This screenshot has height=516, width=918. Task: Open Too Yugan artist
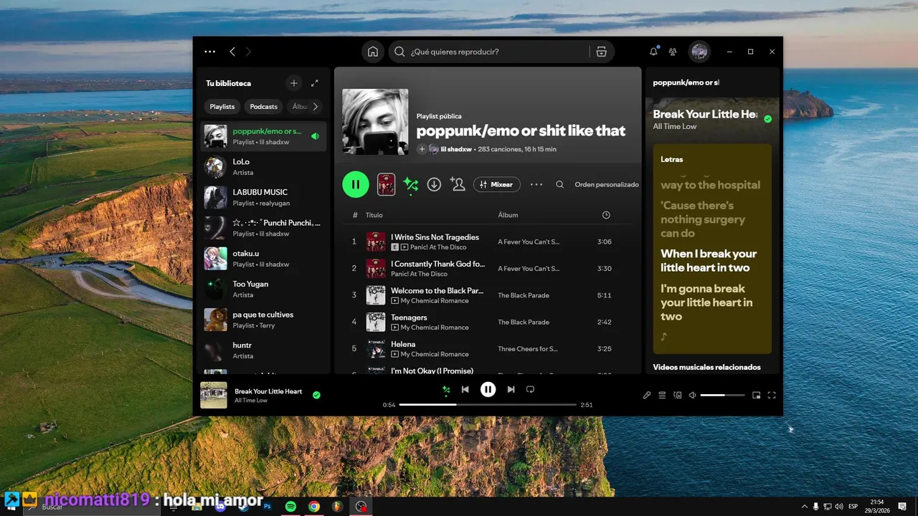[262, 290]
